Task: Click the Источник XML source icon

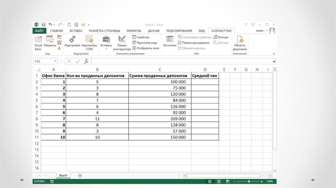Action: click(x=170, y=42)
